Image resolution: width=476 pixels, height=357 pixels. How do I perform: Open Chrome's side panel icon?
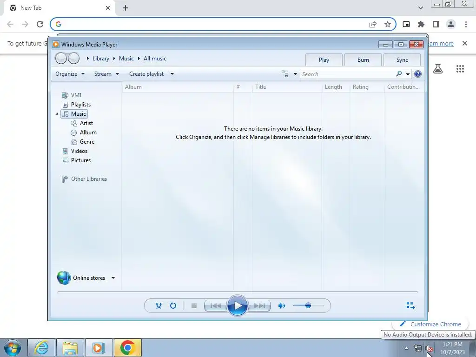436,24
